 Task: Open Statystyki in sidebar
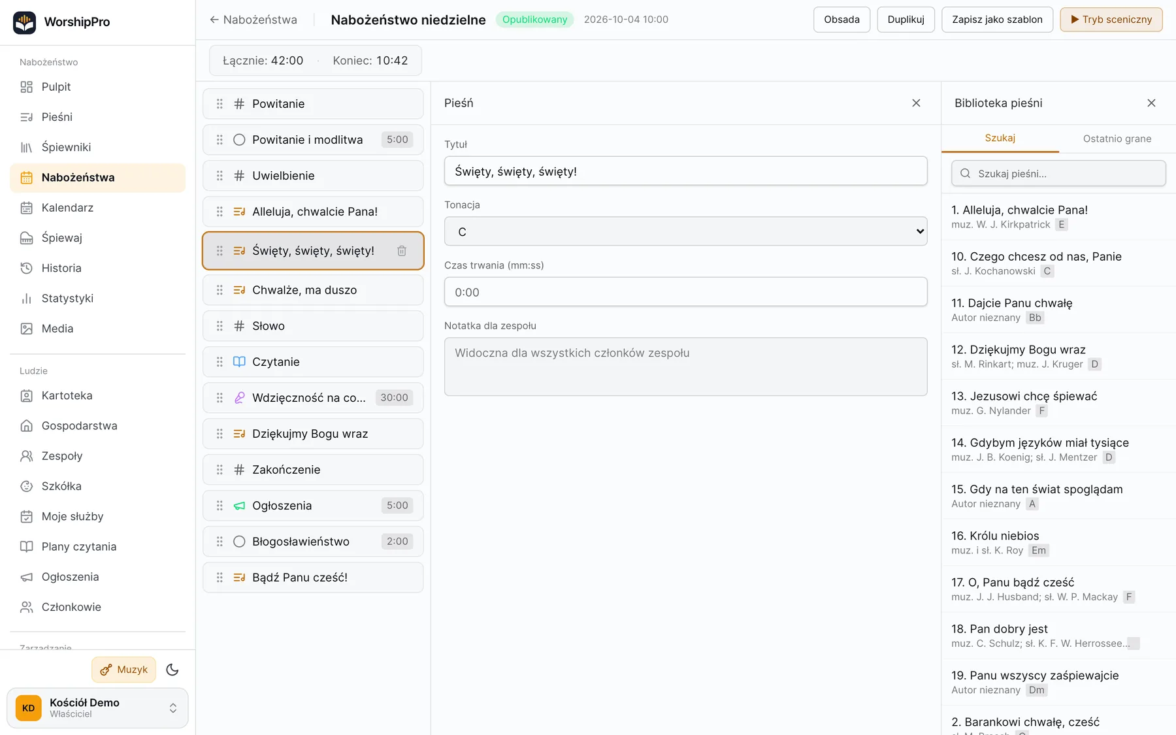pyautogui.click(x=98, y=298)
